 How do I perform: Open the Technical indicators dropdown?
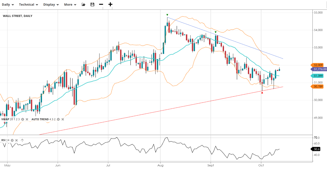(x=29, y=5)
